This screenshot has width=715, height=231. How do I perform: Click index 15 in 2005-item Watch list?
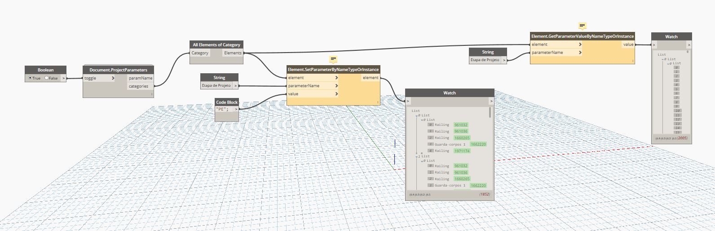678,132
